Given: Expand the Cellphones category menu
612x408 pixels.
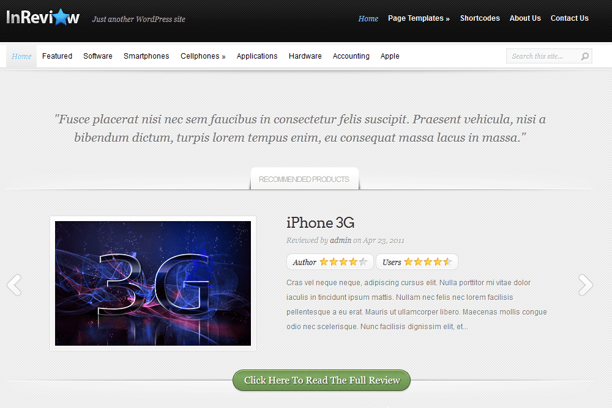Looking at the screenshot, I should point(203,56).
